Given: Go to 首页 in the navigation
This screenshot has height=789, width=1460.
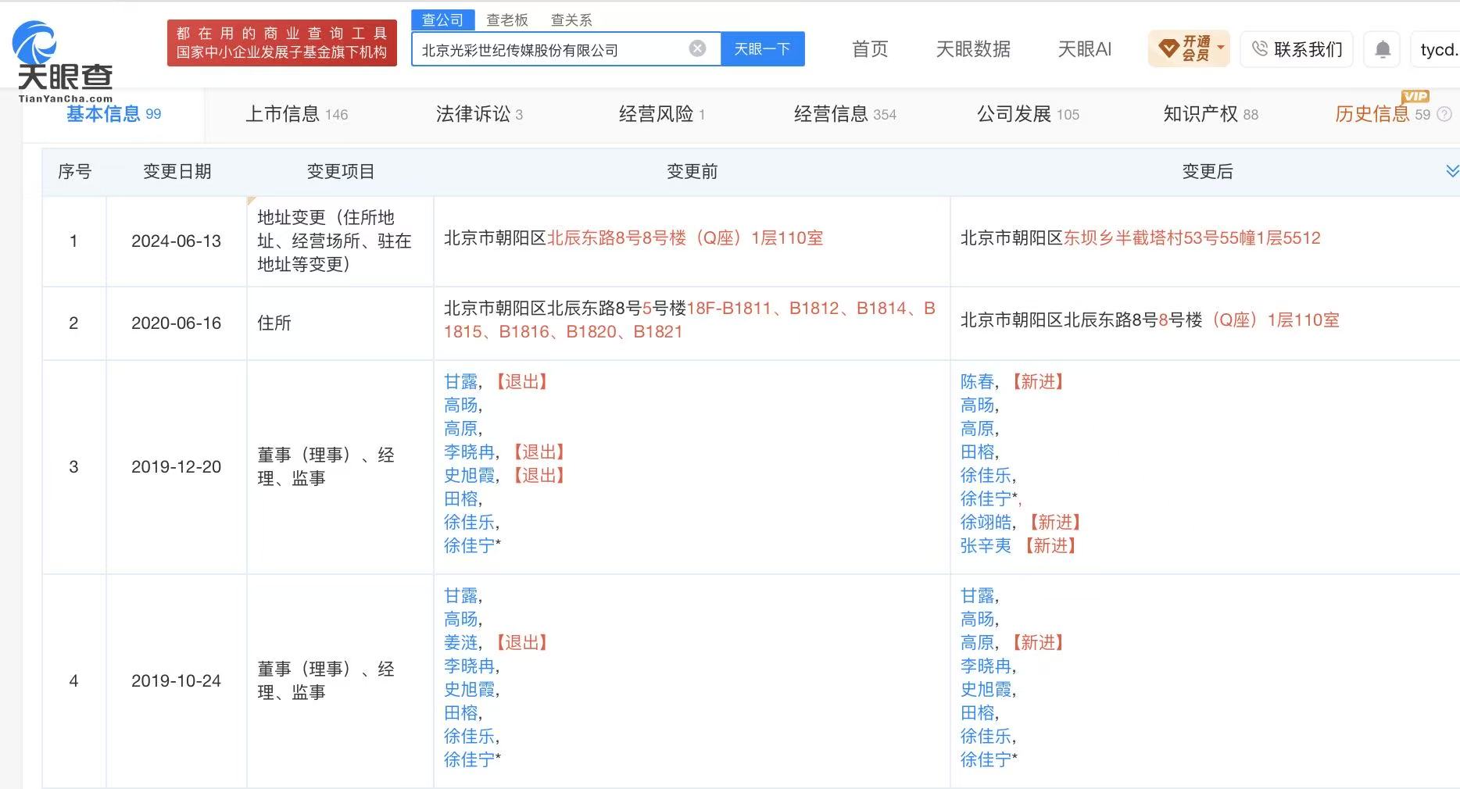Looking at the screenshot, I should coord(870,50).
